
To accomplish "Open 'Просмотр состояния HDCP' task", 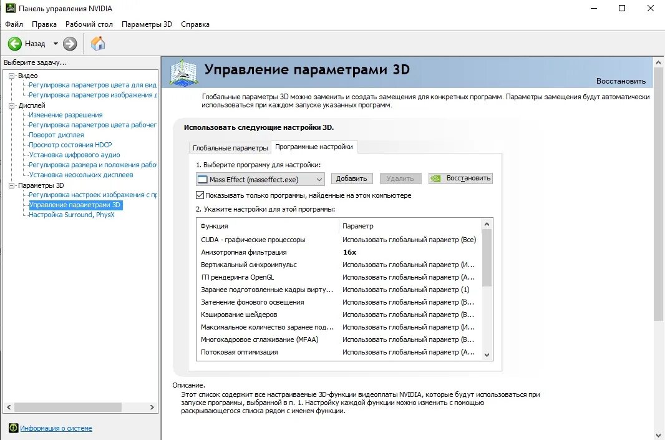I will [70, 145].
